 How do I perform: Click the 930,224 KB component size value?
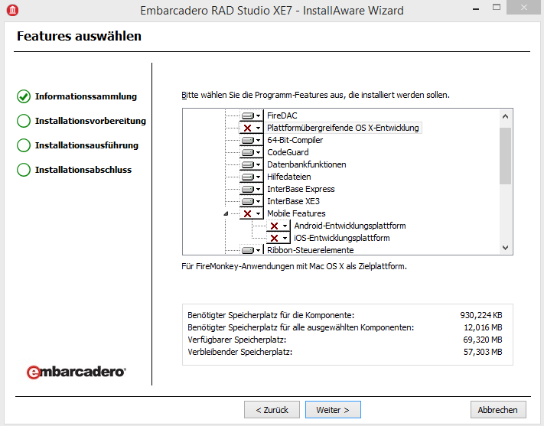pyautogui.click(x=481, y=315)
